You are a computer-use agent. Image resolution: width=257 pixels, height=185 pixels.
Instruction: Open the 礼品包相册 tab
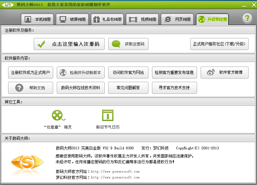pyautogui.click(x=108, y=19)
